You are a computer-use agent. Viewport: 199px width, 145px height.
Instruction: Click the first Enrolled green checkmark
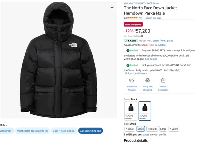click(128, 50)
